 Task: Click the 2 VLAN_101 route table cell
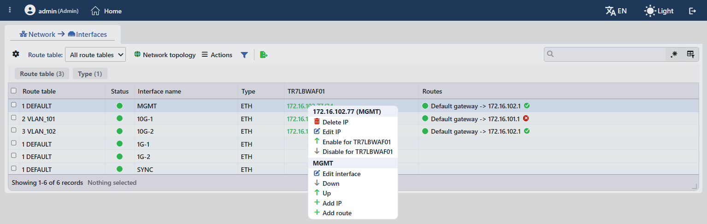(62, 118)
